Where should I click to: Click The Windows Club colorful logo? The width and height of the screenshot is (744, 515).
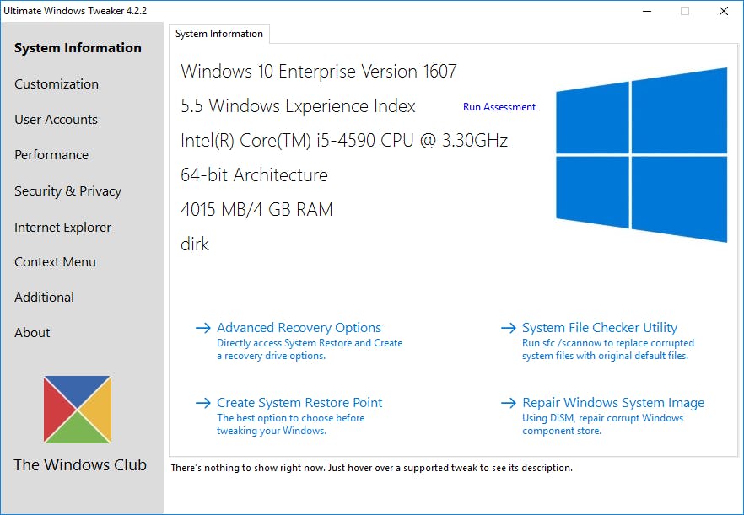pyautogui.click(x=78, y=410)
